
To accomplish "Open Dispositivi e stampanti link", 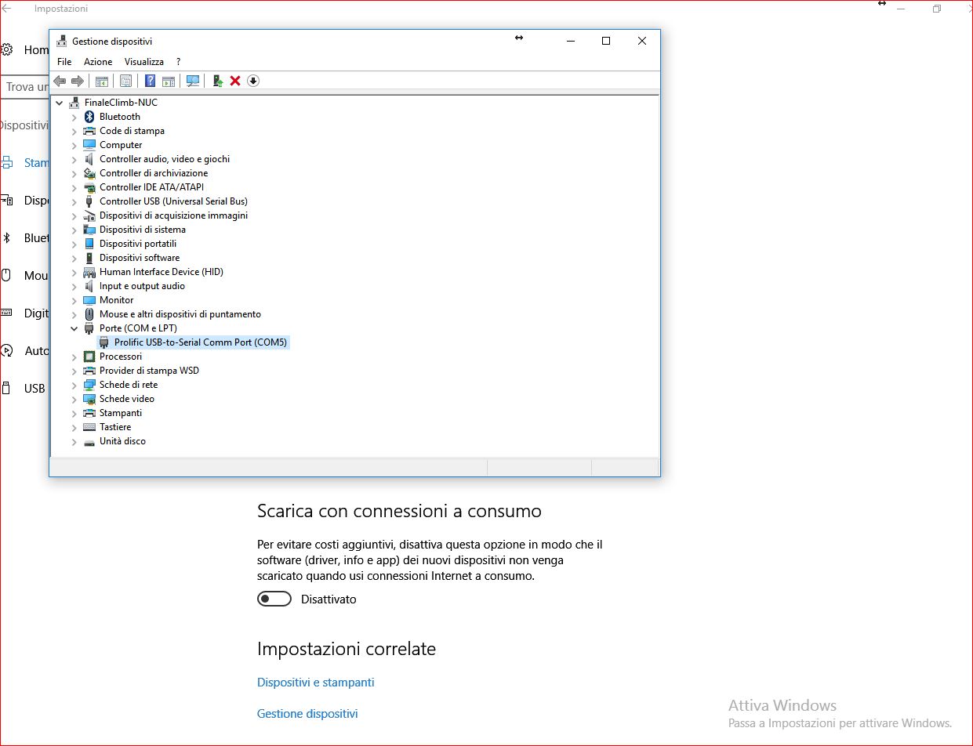I will pyautogui.click(x=315, y=683).
